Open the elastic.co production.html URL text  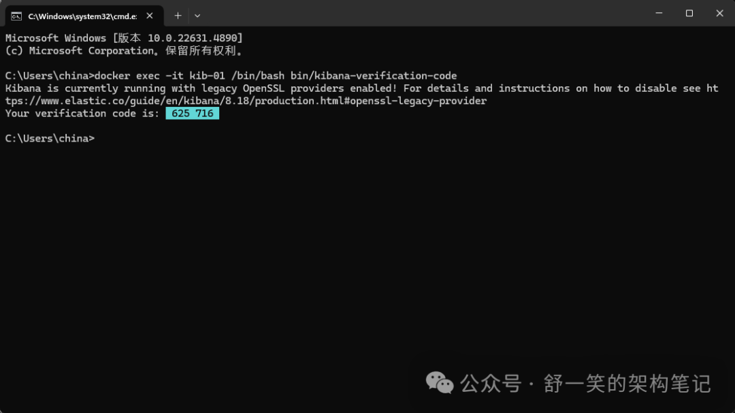pyautogui.click(x=246, y=101)
